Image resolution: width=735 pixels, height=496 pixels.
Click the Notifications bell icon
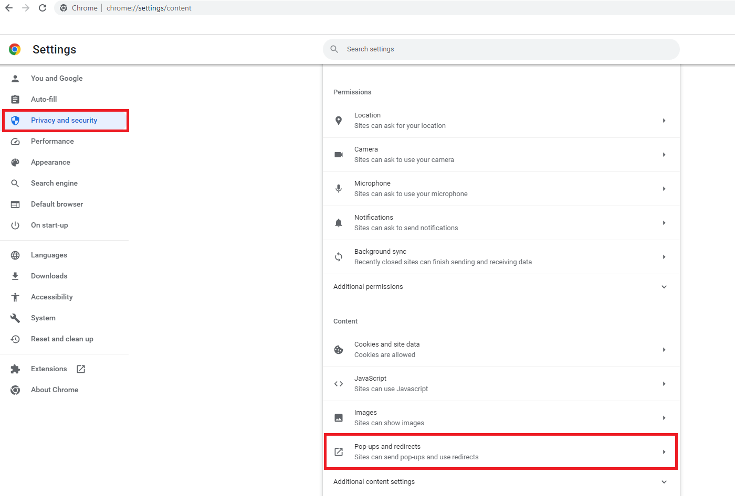click(x=339, y=223)
